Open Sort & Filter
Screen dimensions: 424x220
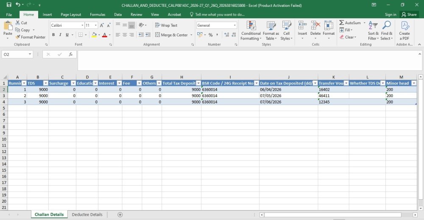[373, 31]
